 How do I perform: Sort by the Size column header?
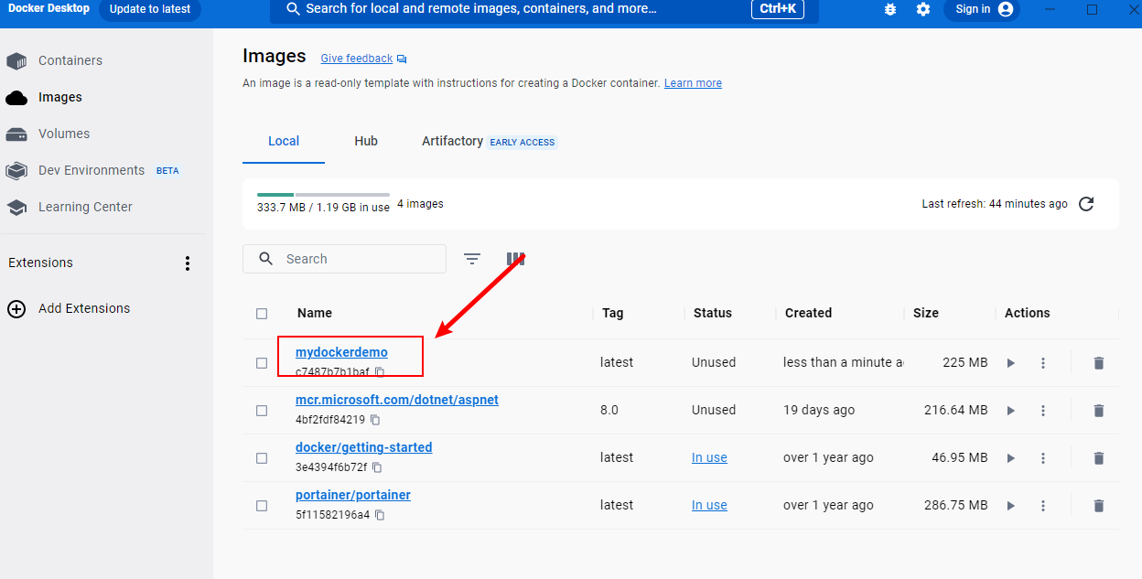pyautogui.click(x=926, y=313)
